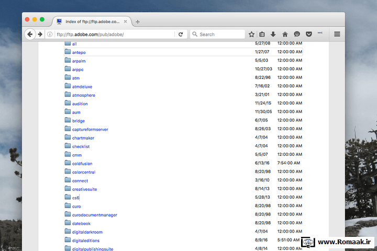
Task: Click the address bar URL field
Action: point(115,35)
